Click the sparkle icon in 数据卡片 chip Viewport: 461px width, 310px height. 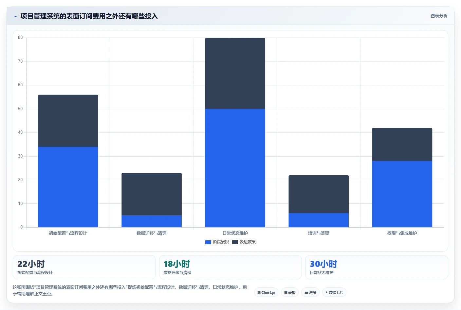pos(326,292)
